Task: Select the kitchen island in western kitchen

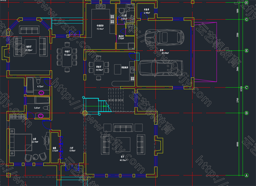Action: coord(117,69)
